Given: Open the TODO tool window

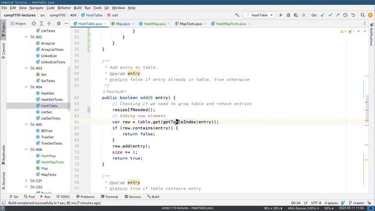Looking at the screenshot, I should [63, 197].
